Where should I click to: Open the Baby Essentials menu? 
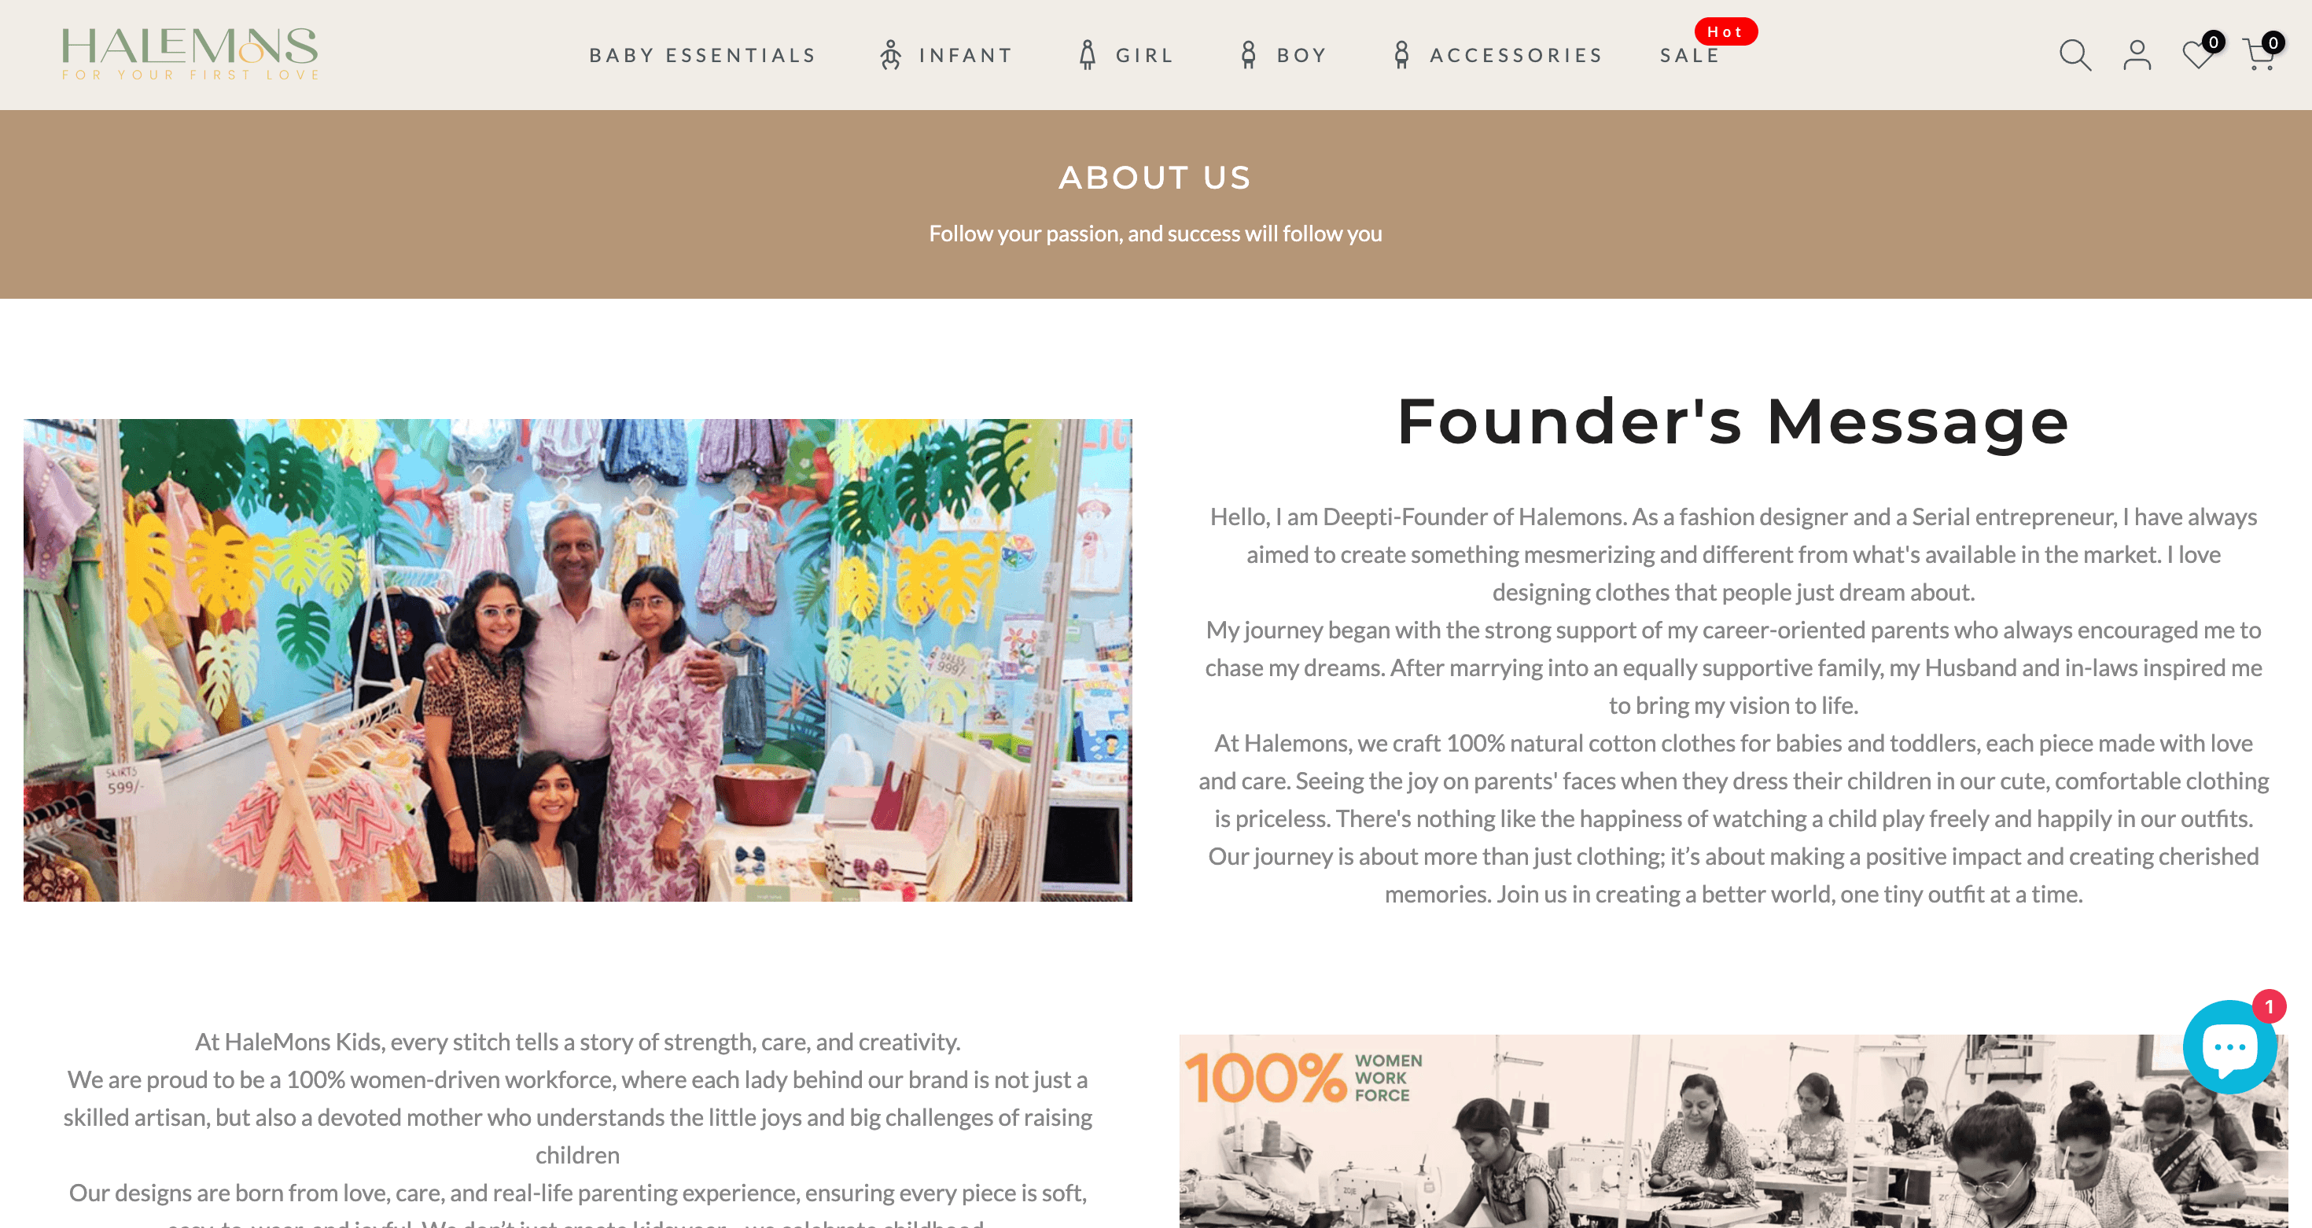[703, 56]
